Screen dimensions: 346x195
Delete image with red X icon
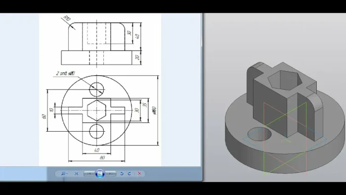click(139, 174)
